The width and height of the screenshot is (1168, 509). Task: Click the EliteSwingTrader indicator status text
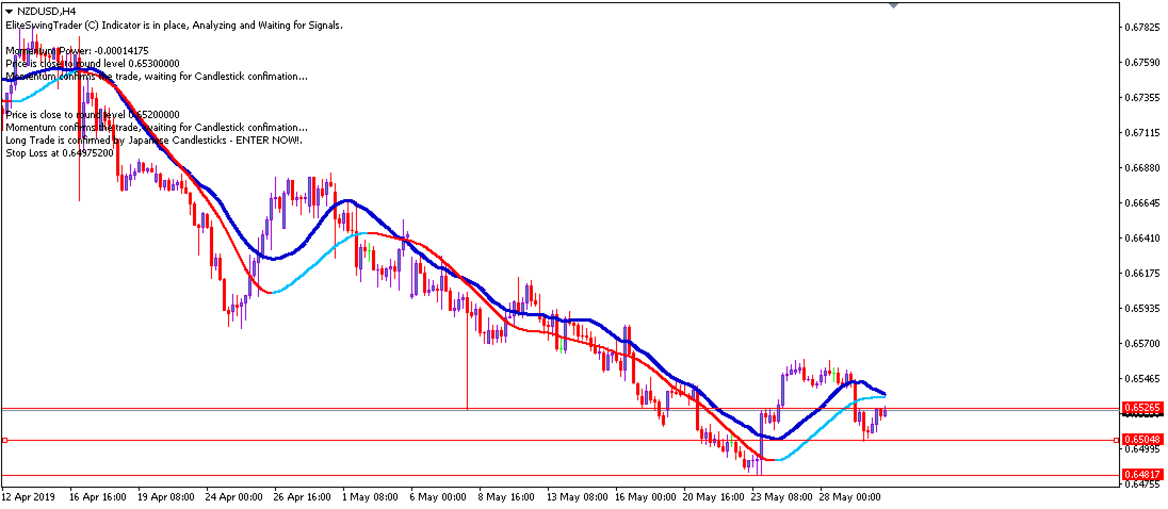tap(173, 25)
